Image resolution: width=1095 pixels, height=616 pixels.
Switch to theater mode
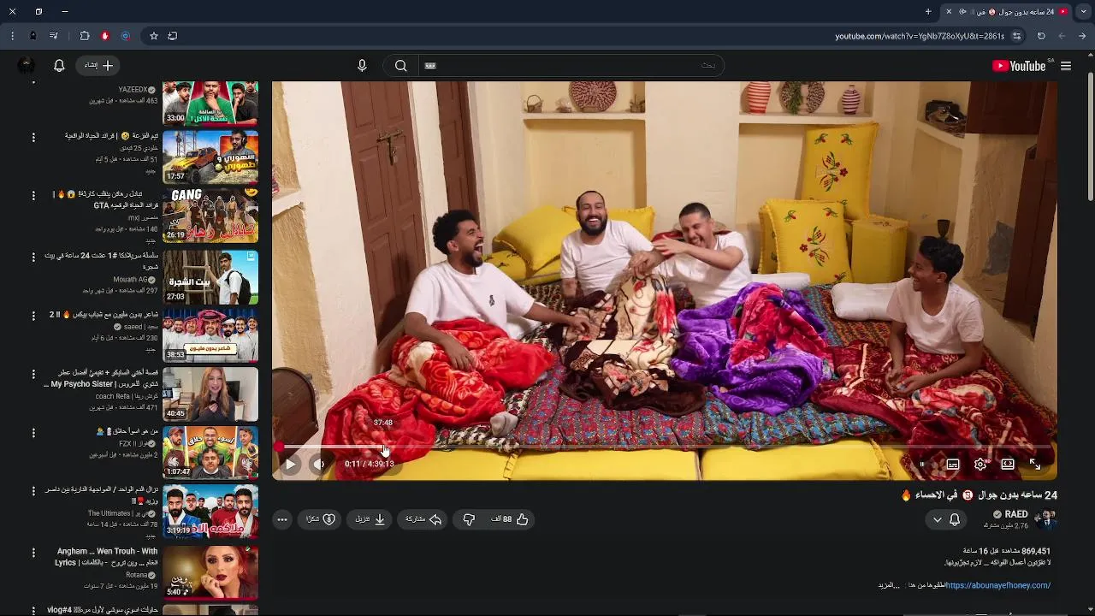pyautogui.click(x=1008, y=464)
